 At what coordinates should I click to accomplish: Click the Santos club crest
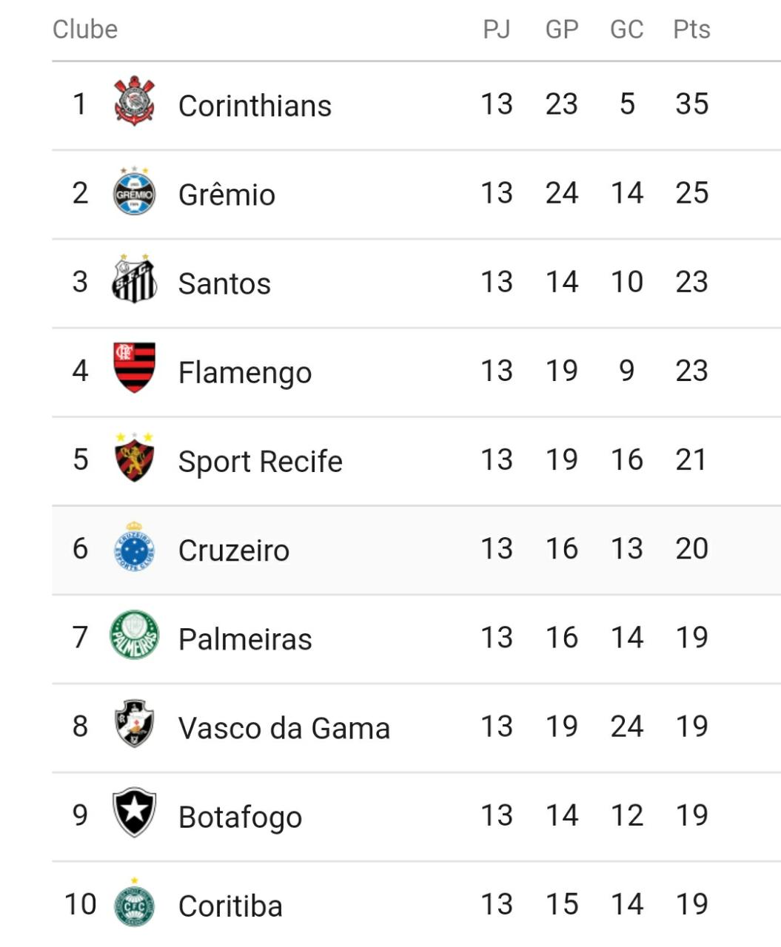[135, 279]
